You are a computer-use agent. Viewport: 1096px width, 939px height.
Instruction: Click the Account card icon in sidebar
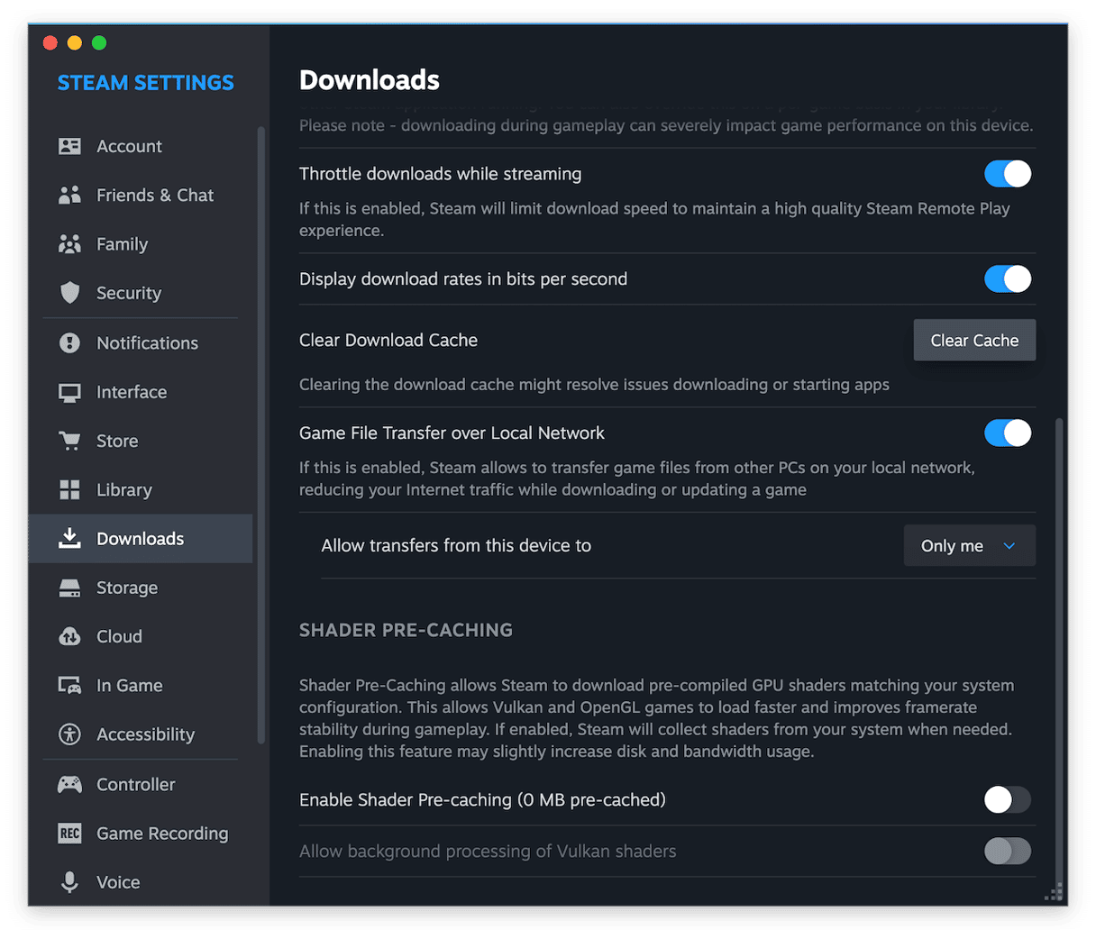click(69, 146)
